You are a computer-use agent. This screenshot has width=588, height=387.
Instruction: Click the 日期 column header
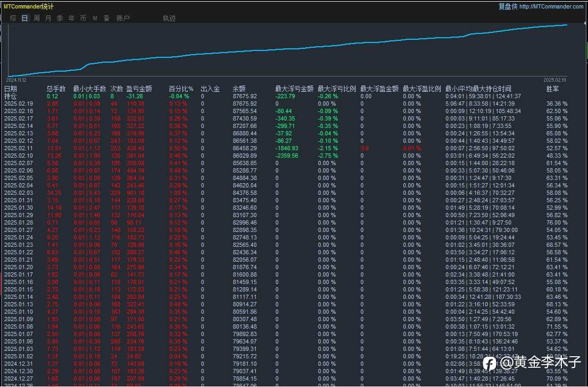pyautogui.click(x=11, y=89)
